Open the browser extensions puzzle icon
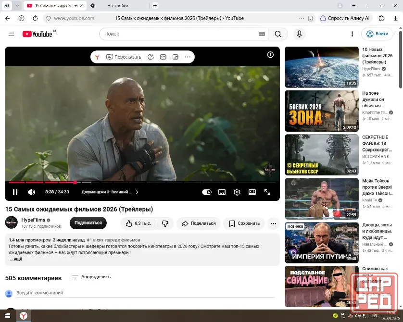The height and width of the screenshot is (322, 403). click(382, 18)
